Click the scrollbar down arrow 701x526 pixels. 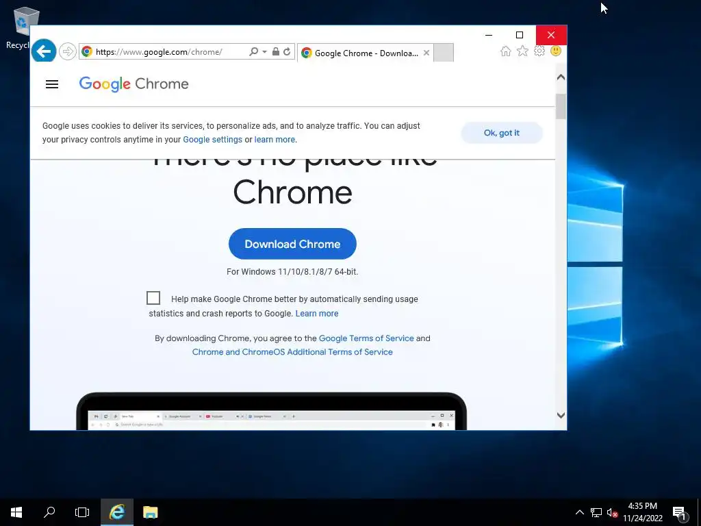point(561,416)
